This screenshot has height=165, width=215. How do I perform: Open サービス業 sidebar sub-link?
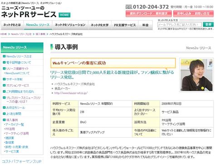coord(12,151)
